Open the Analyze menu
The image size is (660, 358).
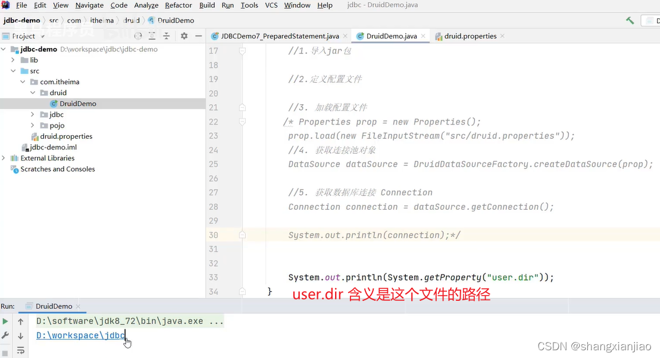coord(146,5)
